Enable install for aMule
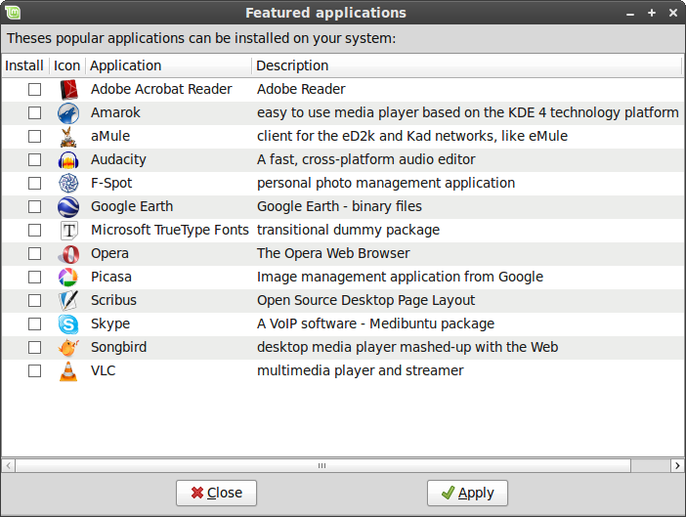This screenshot has height=517, width=686. (34, 137)
